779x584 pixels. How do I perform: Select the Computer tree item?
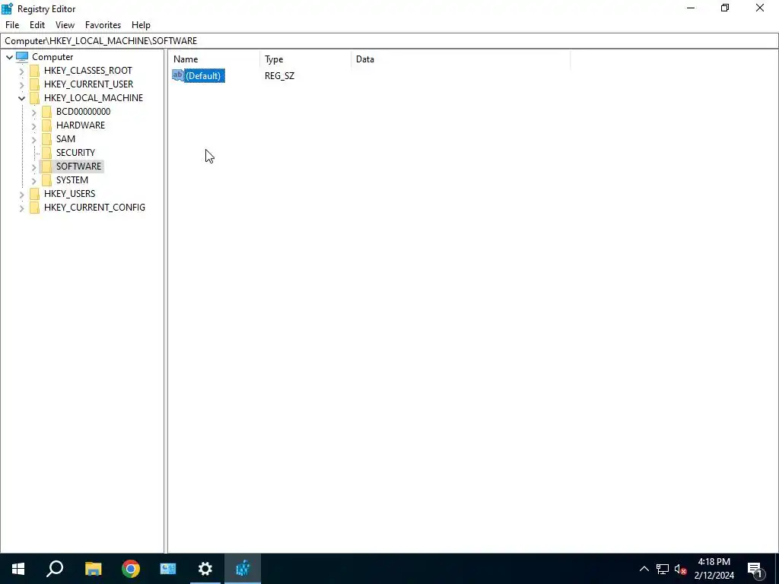tap(52, 57)
